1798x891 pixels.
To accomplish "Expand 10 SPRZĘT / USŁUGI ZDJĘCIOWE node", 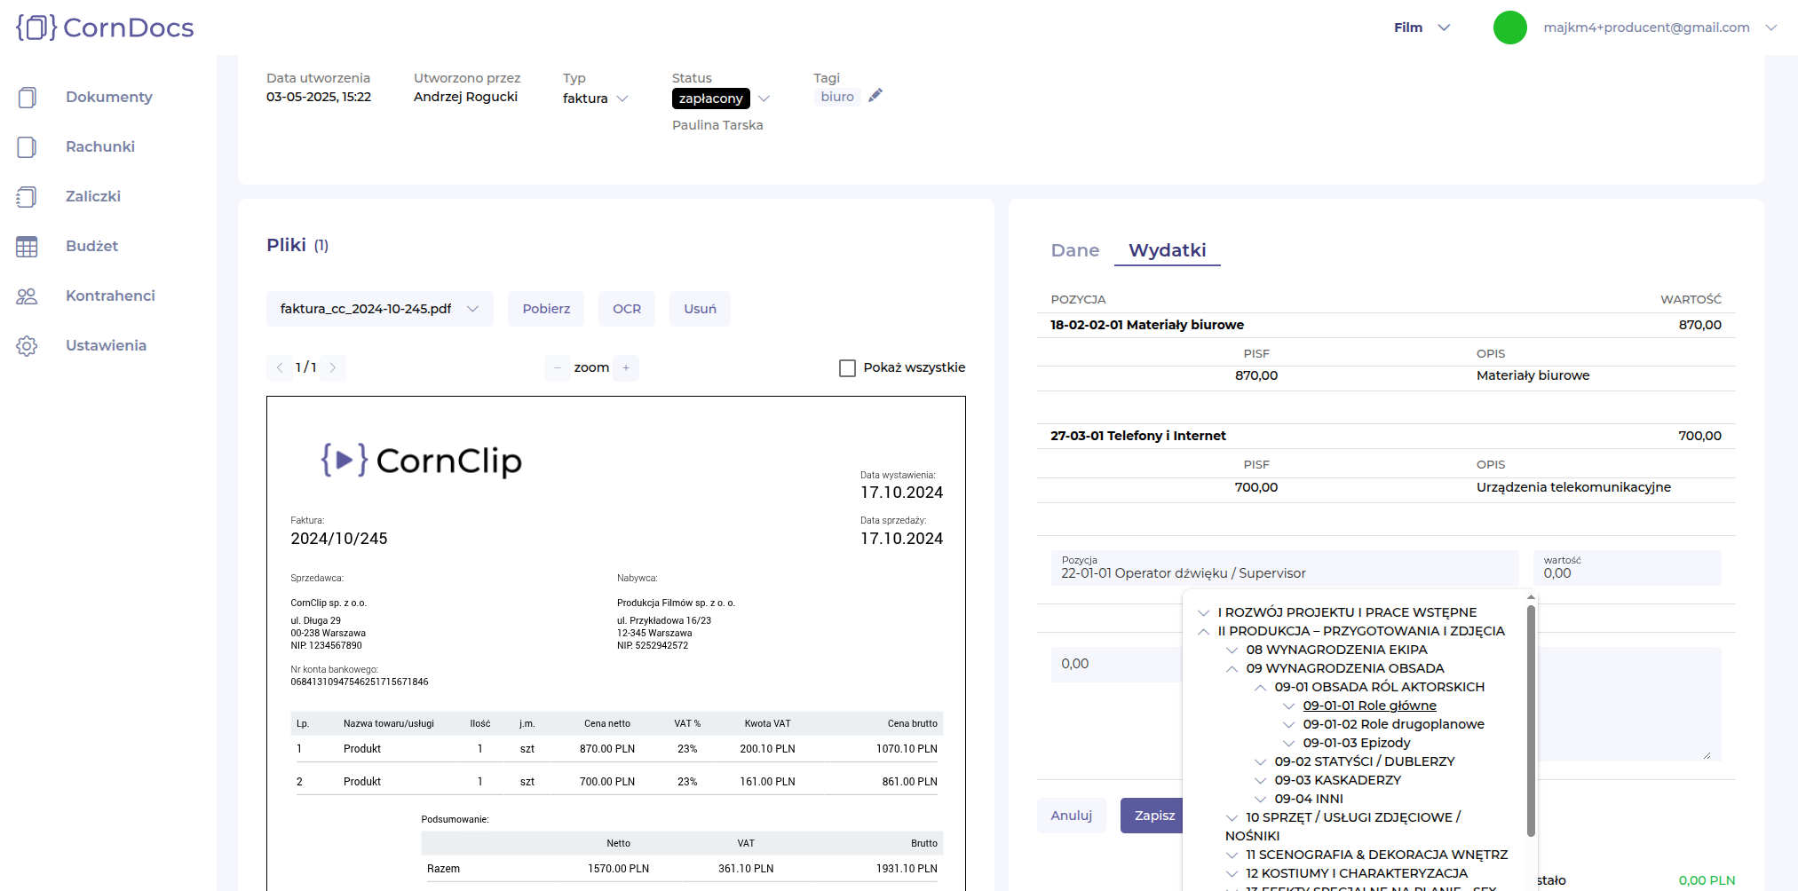I will click(1232, 817).
